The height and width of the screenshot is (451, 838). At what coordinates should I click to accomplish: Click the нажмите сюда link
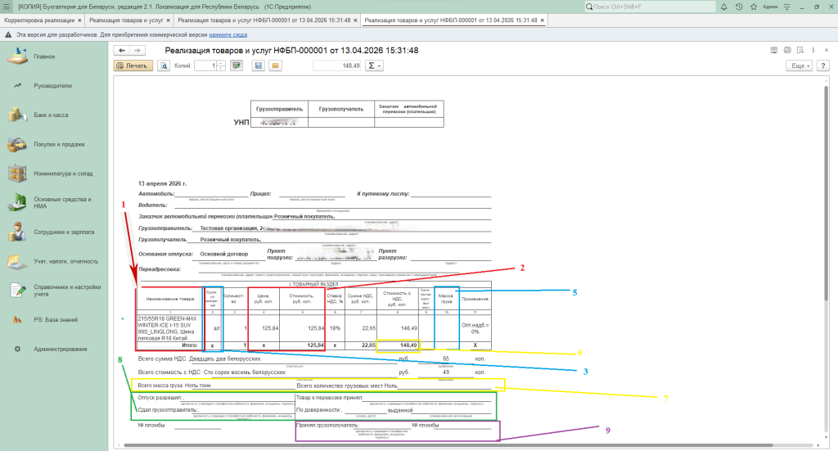228,35
